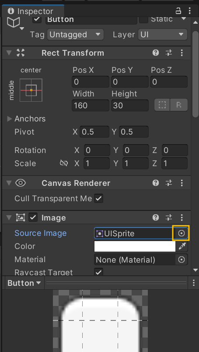Toggle the constrained proportions scale link icon
The image size is (199, 352).
[64, 163]
